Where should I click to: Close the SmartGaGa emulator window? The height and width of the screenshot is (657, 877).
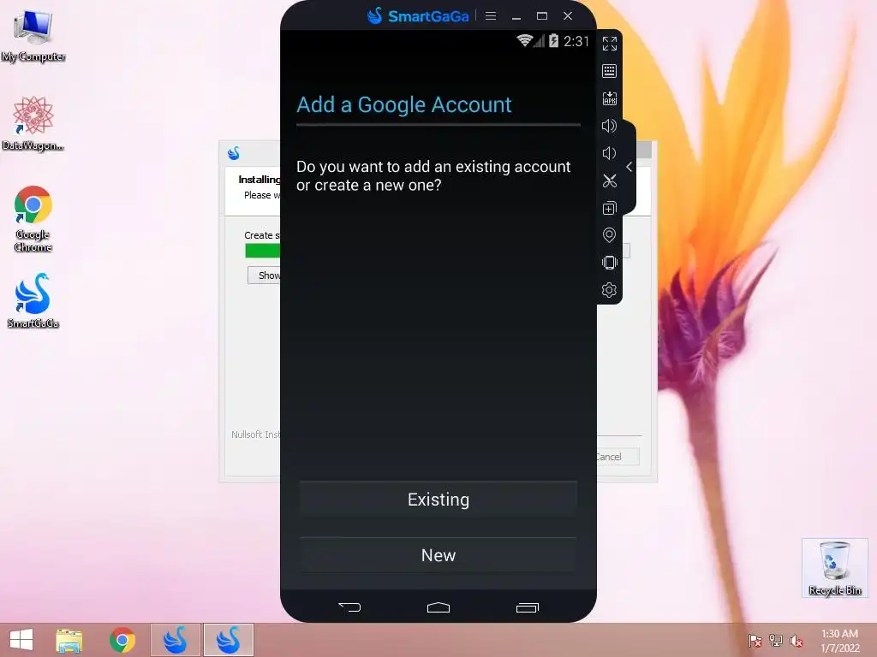coord(568,15)
